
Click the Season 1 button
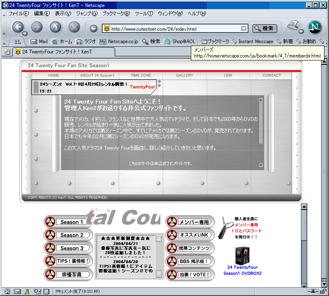click(68, 222)
